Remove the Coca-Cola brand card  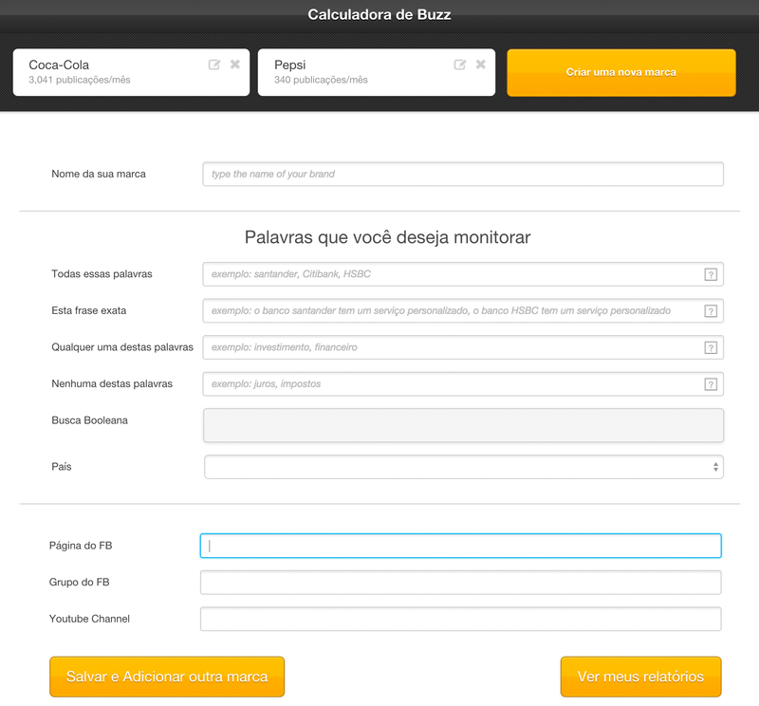tap(235, 65)
